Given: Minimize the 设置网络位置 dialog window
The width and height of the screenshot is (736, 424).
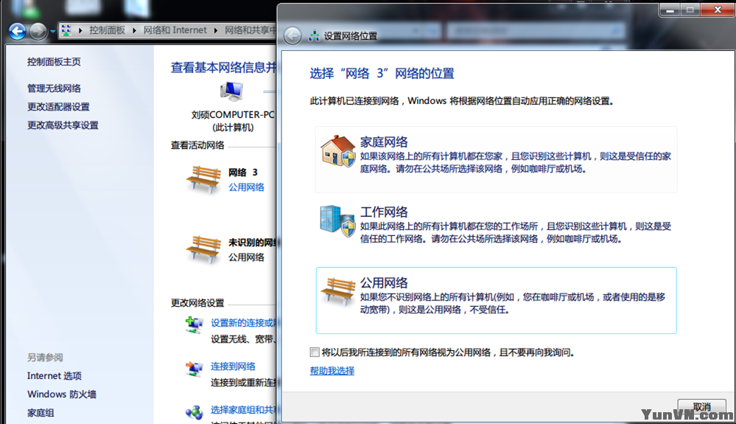Looking at the screenshot, I should click(670, 10).
